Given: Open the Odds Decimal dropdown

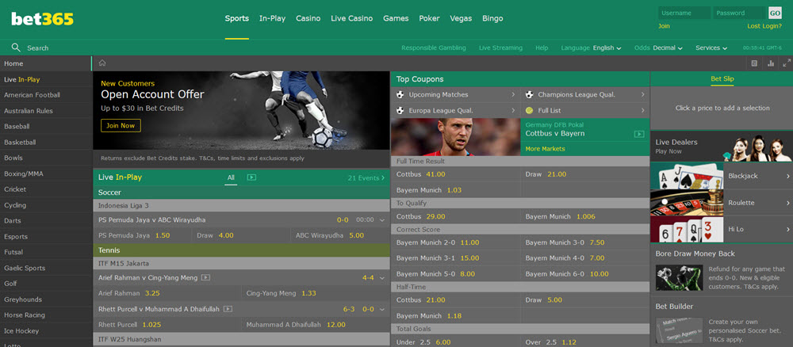Looking at the screenshot, I should (x=668, y=48).
